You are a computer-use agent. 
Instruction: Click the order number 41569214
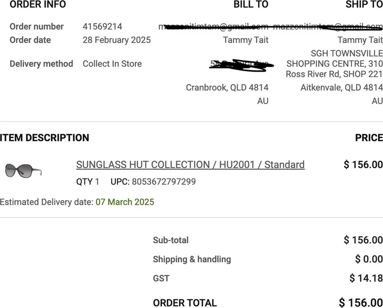[102, 27]
